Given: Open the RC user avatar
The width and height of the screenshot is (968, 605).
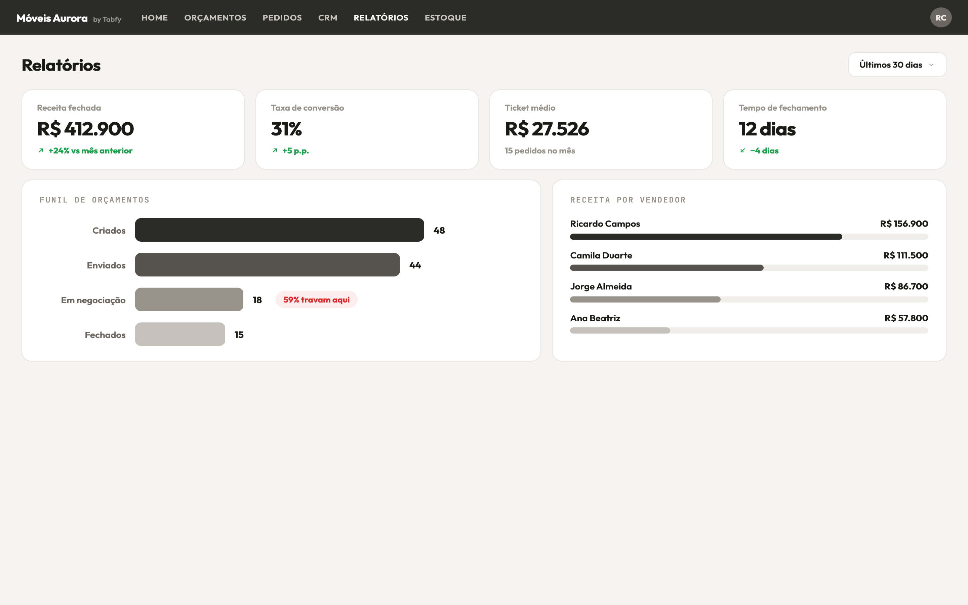Looking at the screenshot, I should coord(940,17).
